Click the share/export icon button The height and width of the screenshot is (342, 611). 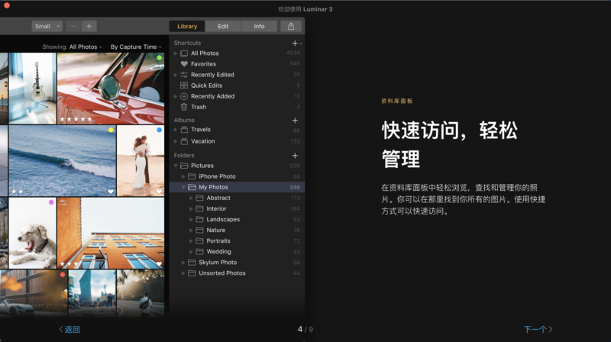pos(291,26)
